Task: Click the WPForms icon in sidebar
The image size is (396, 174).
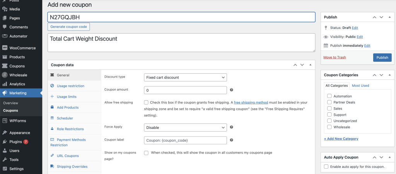Action: coord(5,121)
